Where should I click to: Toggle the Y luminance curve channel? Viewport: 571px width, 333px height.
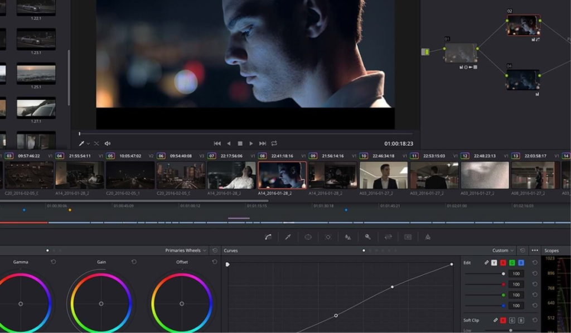tap(494, 263)
